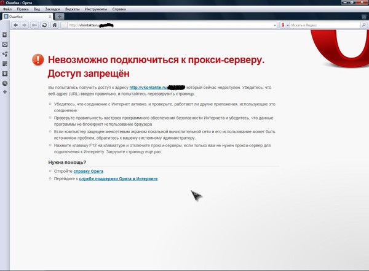Open the closed tabs trash icon
This screenshot has width=369, height=271.
(364, 17)
